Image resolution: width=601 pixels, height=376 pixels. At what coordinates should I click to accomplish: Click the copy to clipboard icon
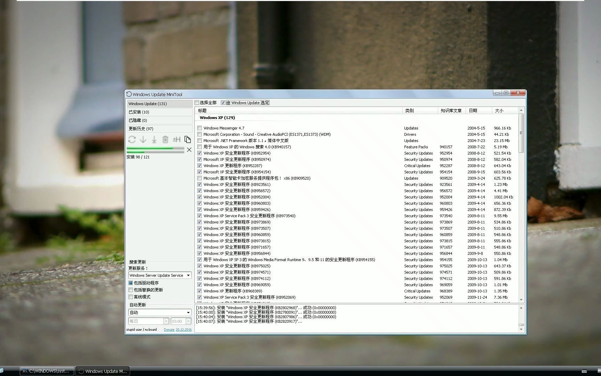(x=187, y=140)
